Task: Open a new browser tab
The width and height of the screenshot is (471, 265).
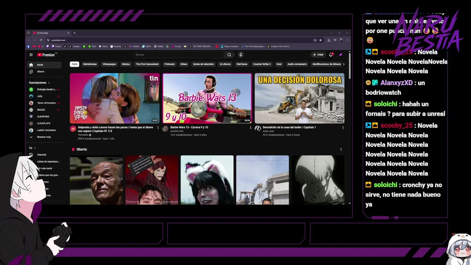Action: tap(74, 33)
